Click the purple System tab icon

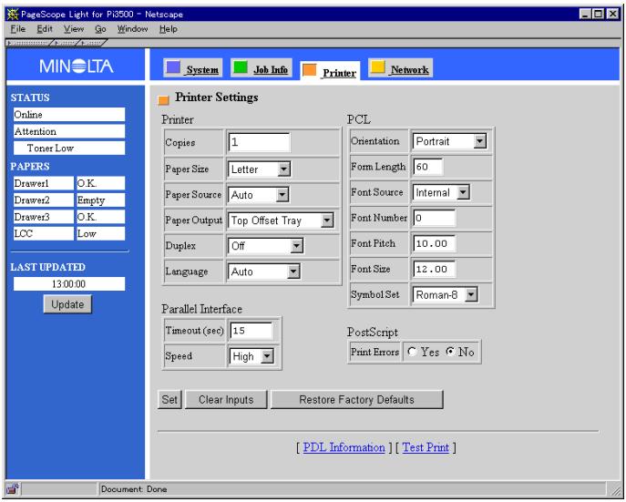(173, 67)
